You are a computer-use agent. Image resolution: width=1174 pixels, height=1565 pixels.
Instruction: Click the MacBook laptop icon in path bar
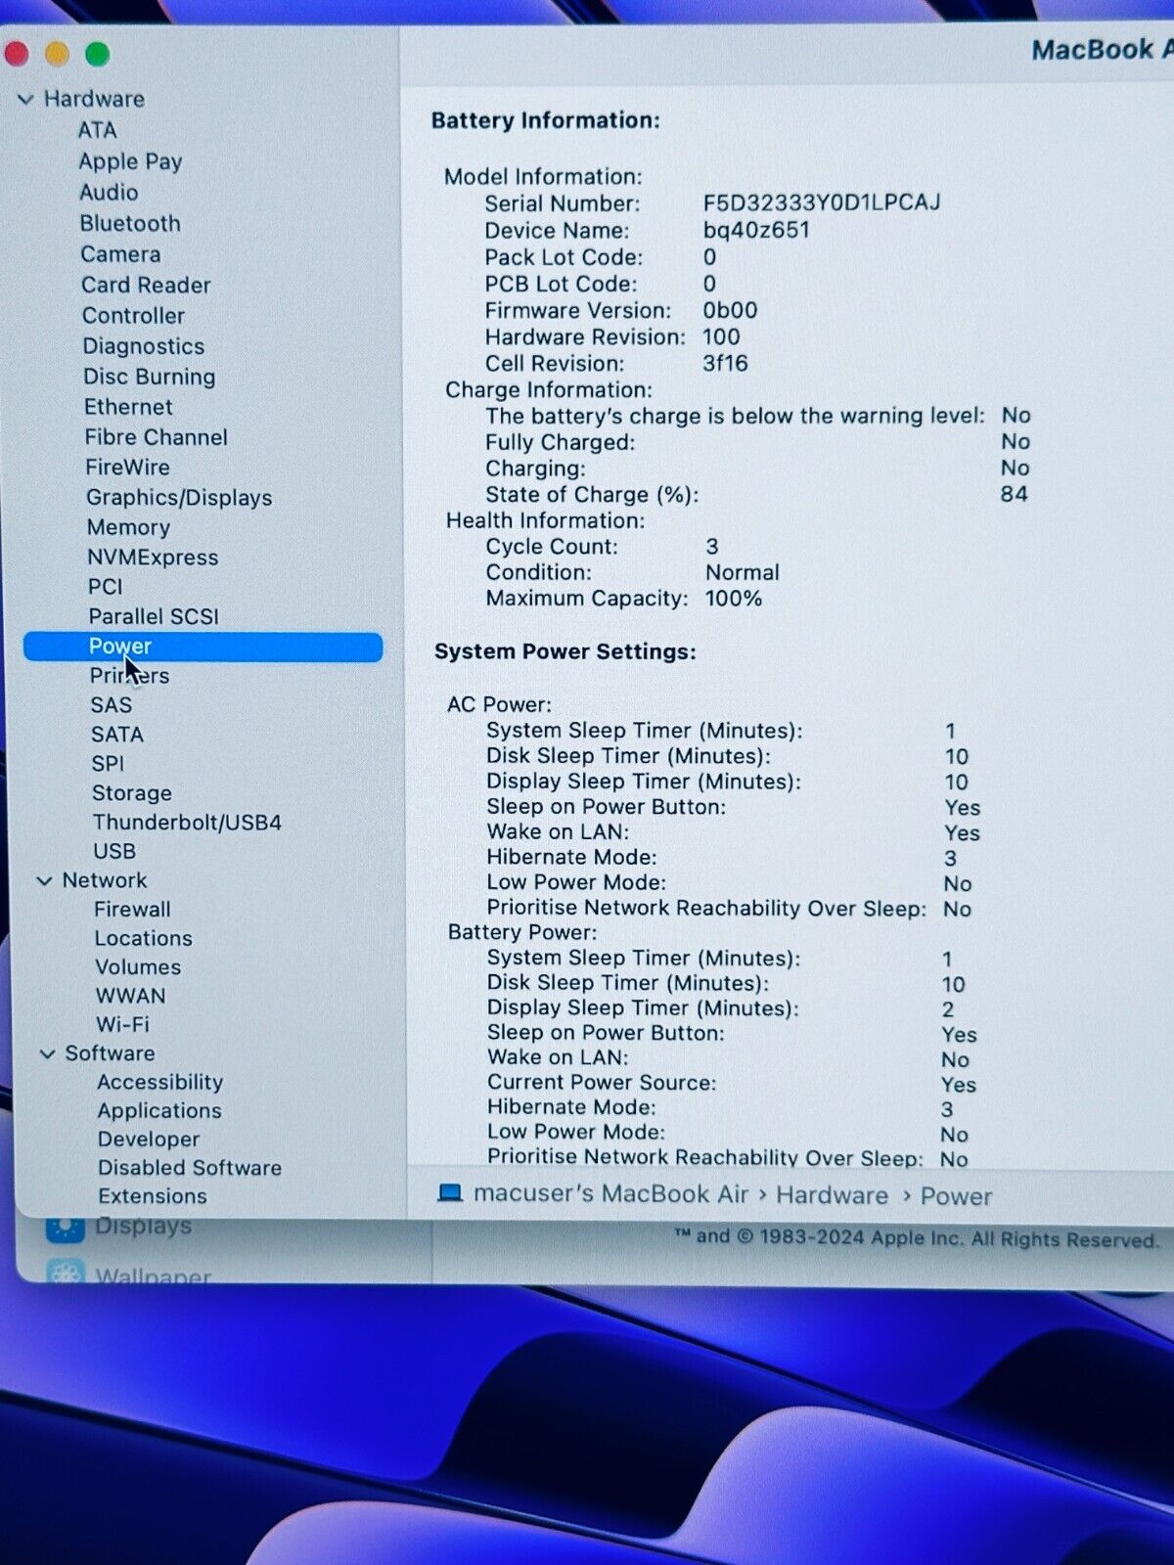tap(450, 1193)
